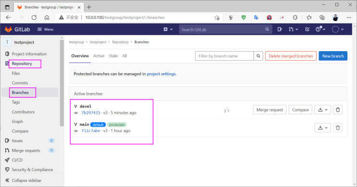Image resolution: width=357 pixels, height=187 pixels.
Task: Open commit 7b297415
Action: click(x=91, y=113)
